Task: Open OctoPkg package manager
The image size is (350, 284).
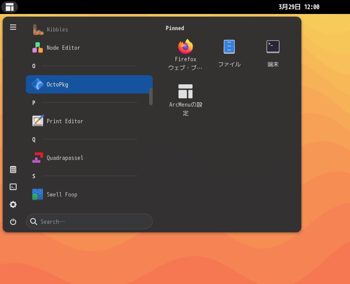Action: [x=89, y=84]
